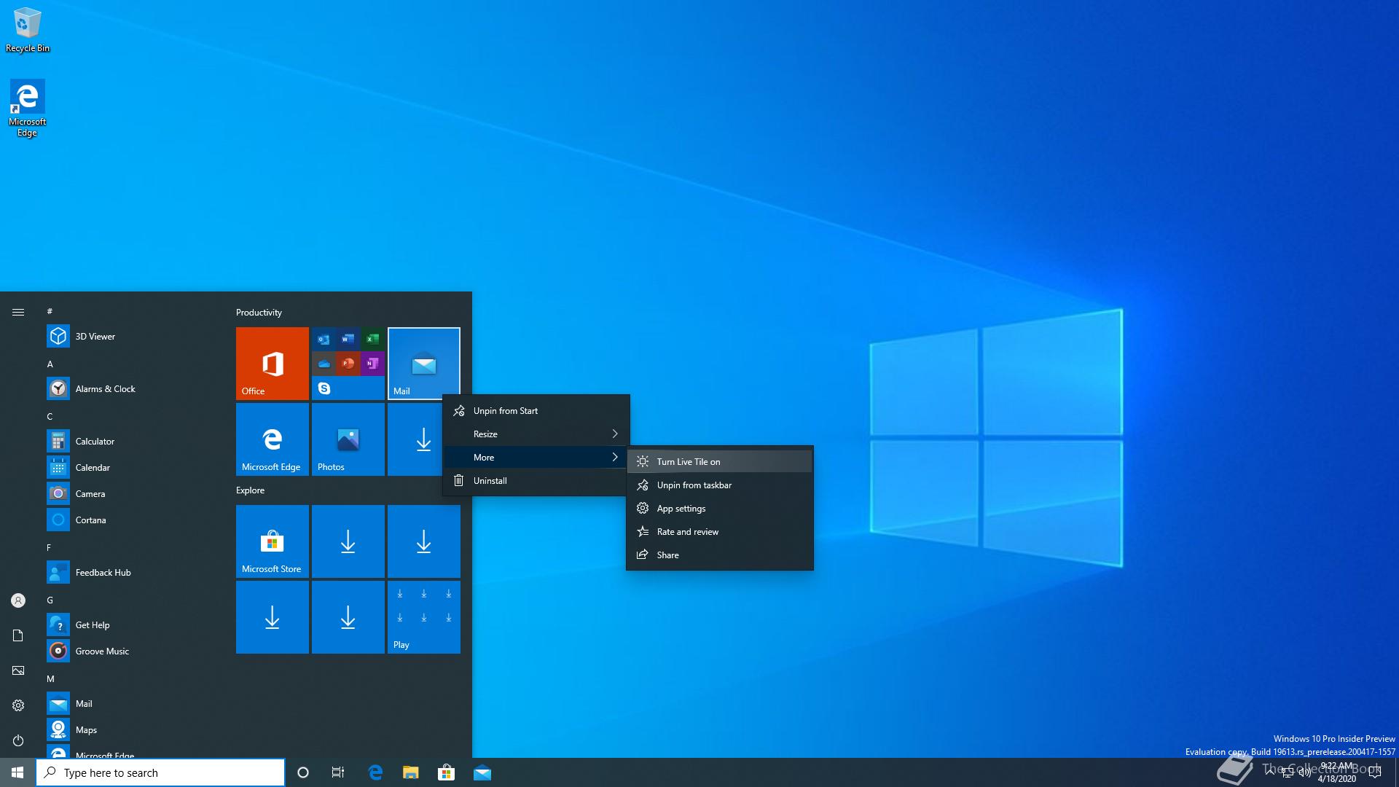Open Microsoft Store from the taskbar
Viewport: 1399px width, 787px height.
[x=446, y=772]
